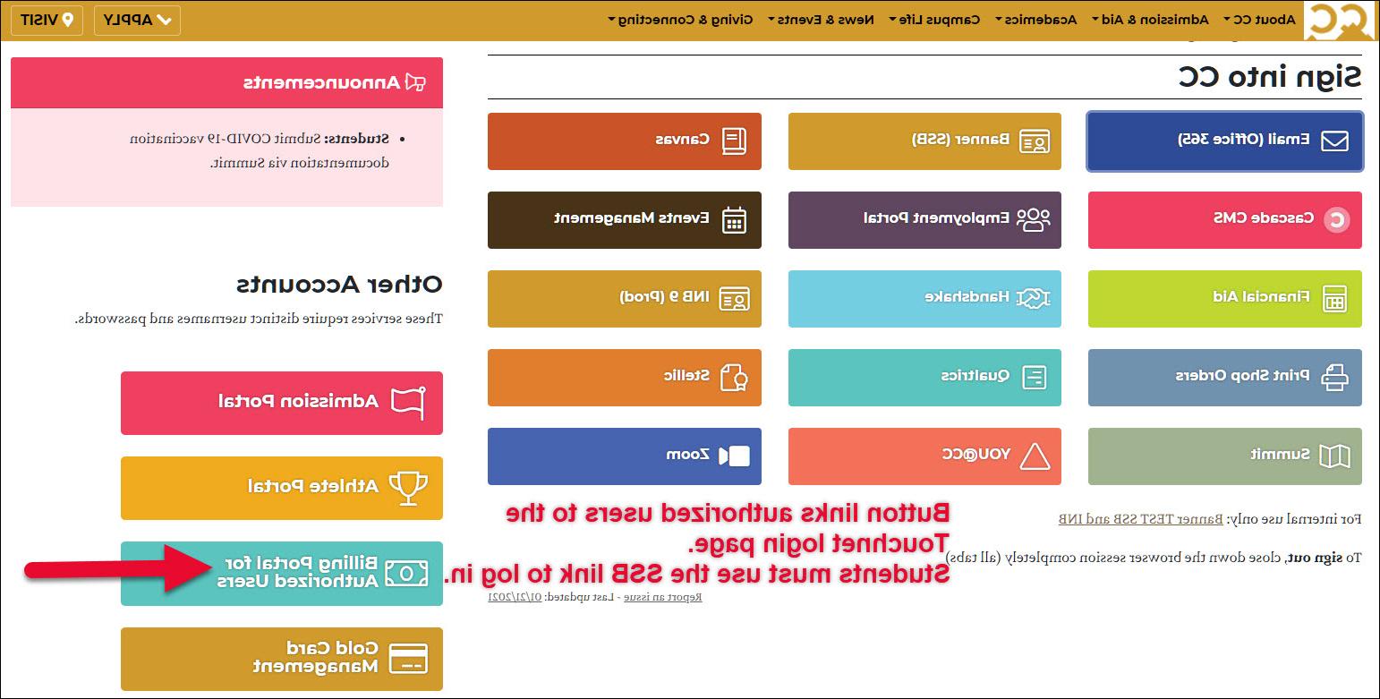
Task: Click the people icon on Employment Portal tile
Action: [1035, 219]
